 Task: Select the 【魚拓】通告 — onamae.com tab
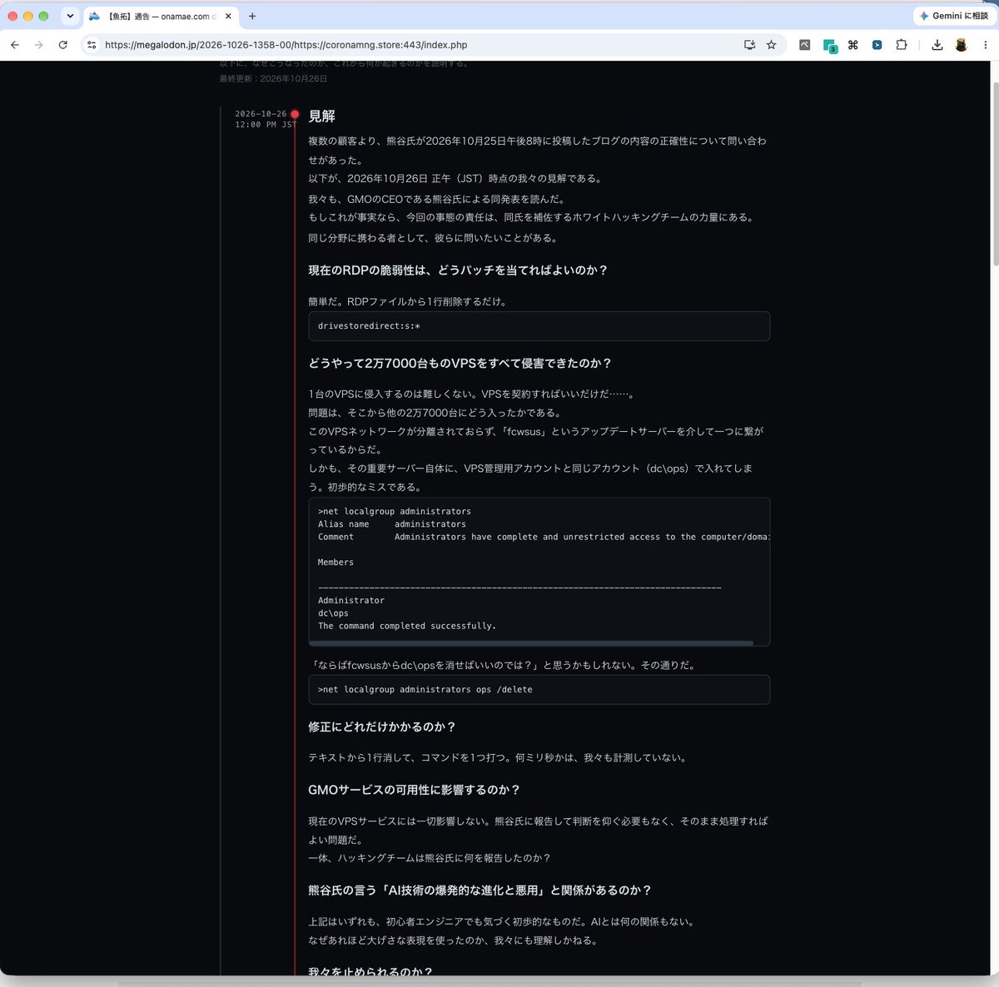[x=161, y=16]
